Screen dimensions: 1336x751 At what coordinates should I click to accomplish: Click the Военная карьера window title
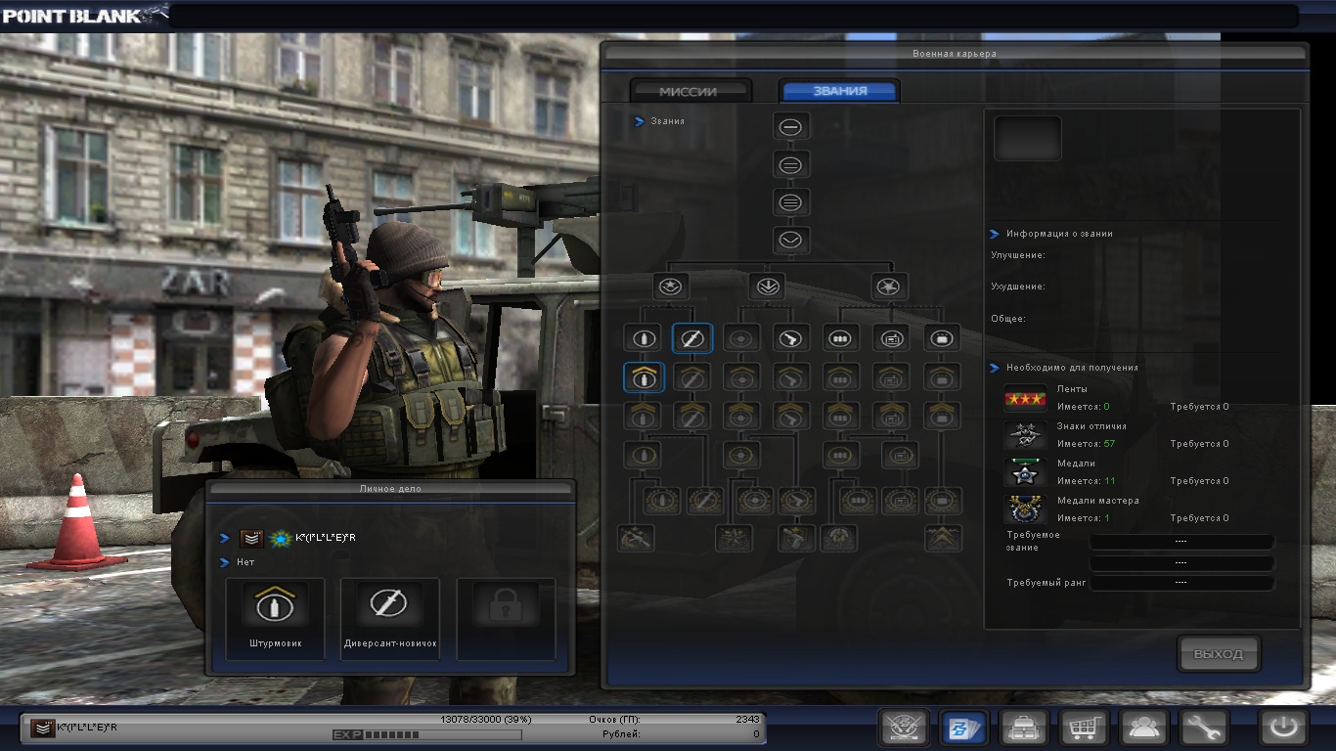click(957, 54)
